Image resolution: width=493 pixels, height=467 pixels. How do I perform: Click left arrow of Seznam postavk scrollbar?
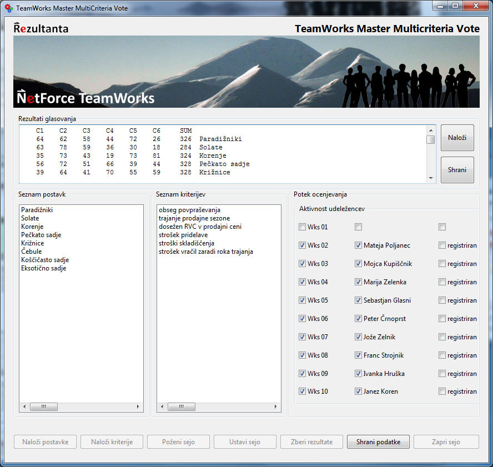[24, 406]
